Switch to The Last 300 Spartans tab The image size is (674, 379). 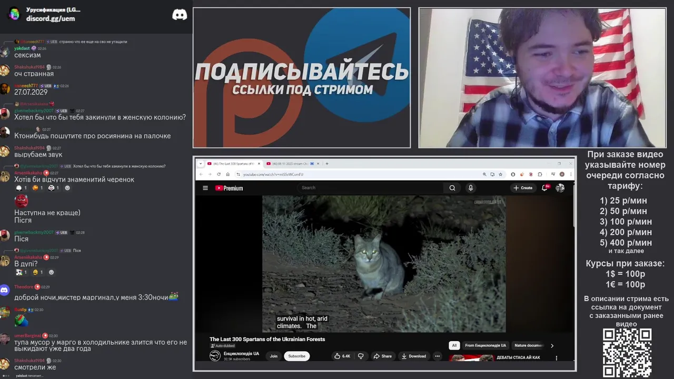click(x=232, y=164)
